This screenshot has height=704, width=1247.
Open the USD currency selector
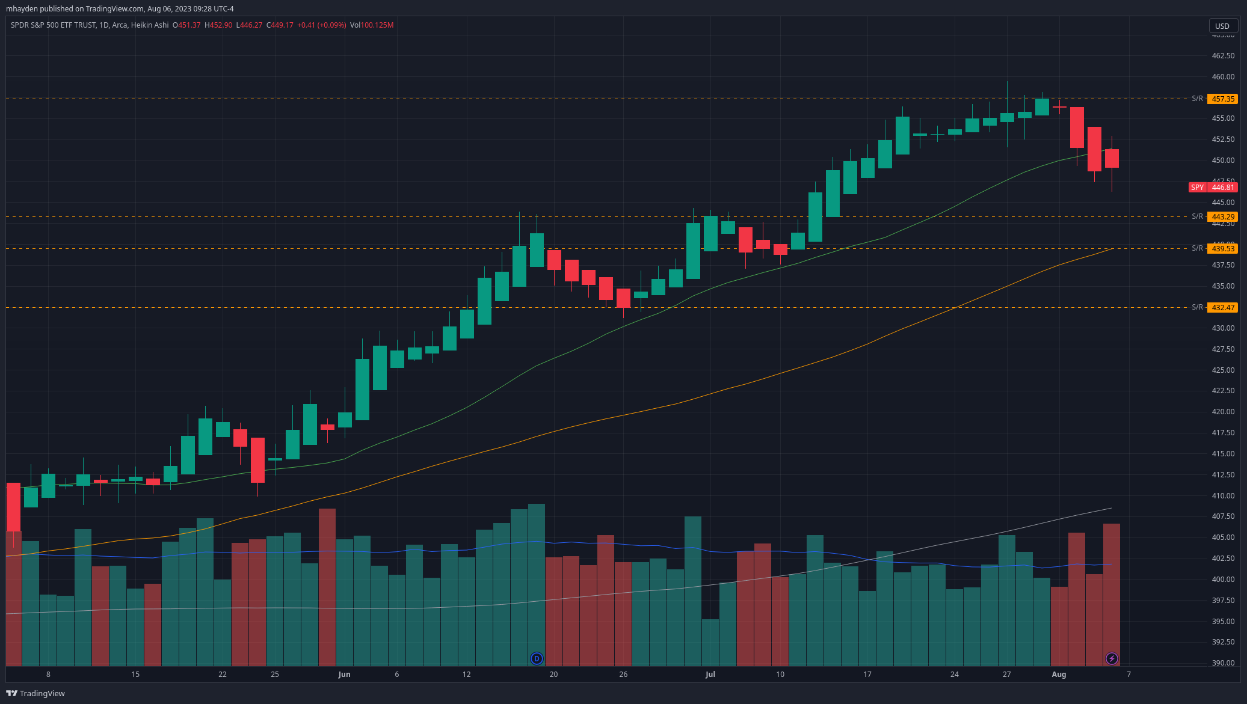(x=1223, y=26)
